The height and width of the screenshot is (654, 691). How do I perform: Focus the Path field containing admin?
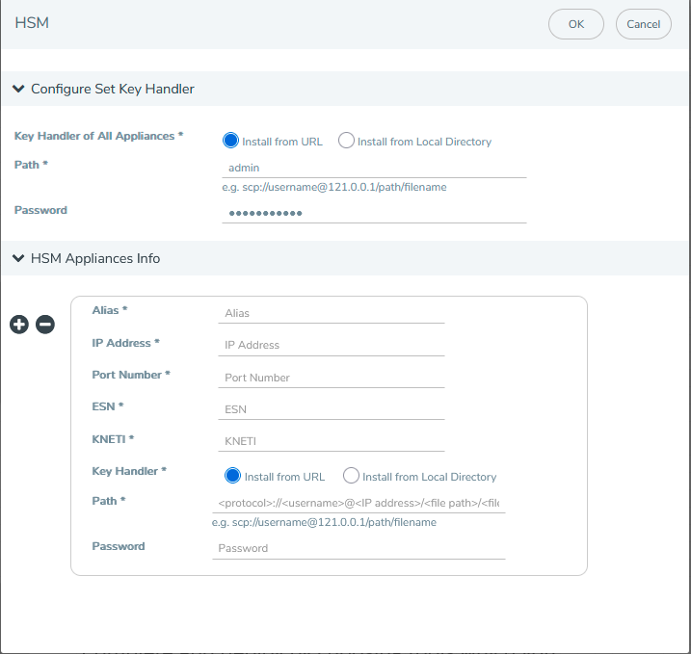point(374,168)
